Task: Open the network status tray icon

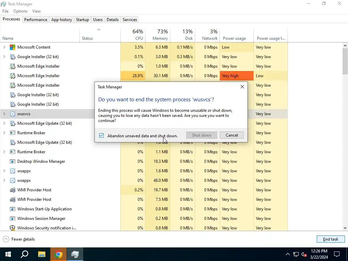Action: pyautogui.click(x=296, y=254)
